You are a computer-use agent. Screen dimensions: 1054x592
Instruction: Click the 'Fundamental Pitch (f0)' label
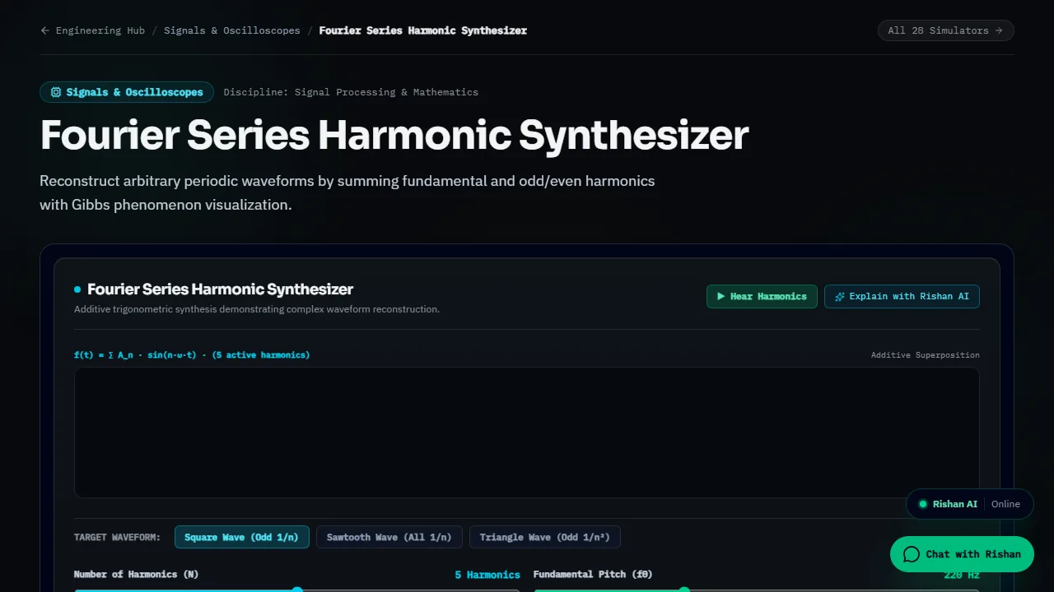[593, 575]
